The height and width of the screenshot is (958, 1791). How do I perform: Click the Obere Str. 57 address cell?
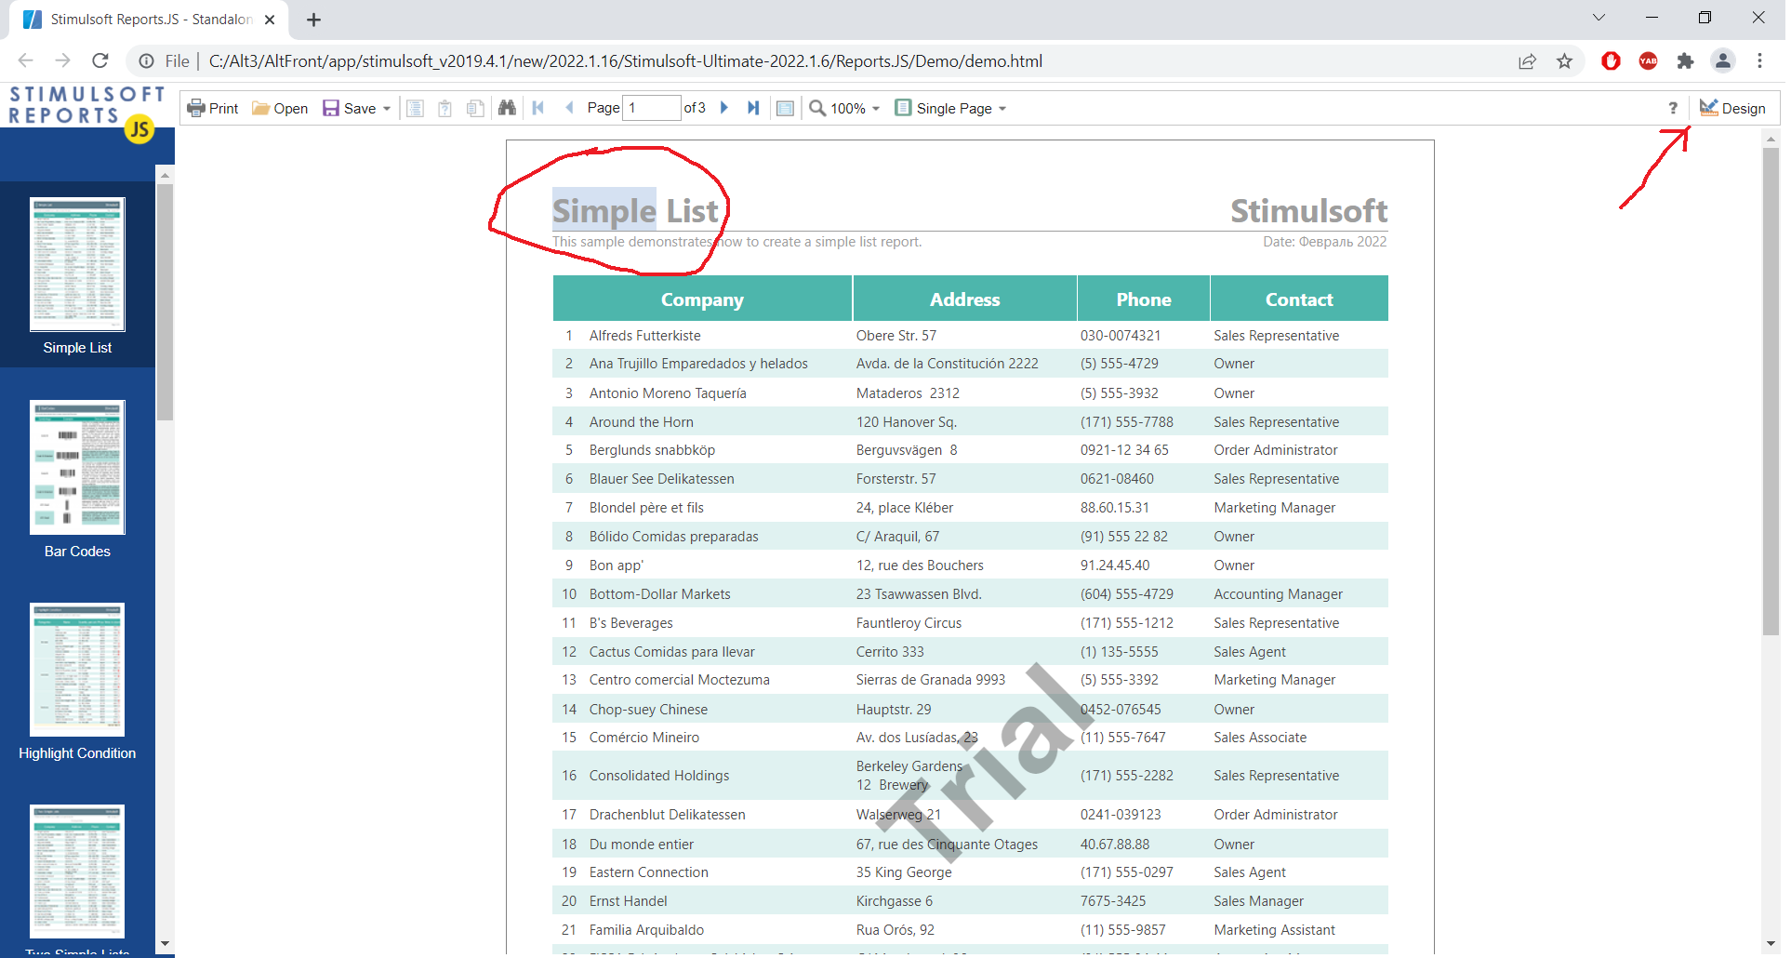click(895, 336)
